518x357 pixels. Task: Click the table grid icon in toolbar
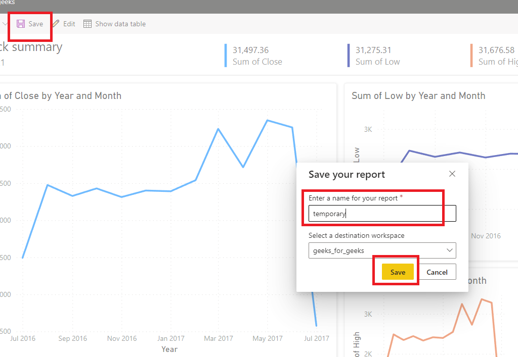[x=87, y=24]
